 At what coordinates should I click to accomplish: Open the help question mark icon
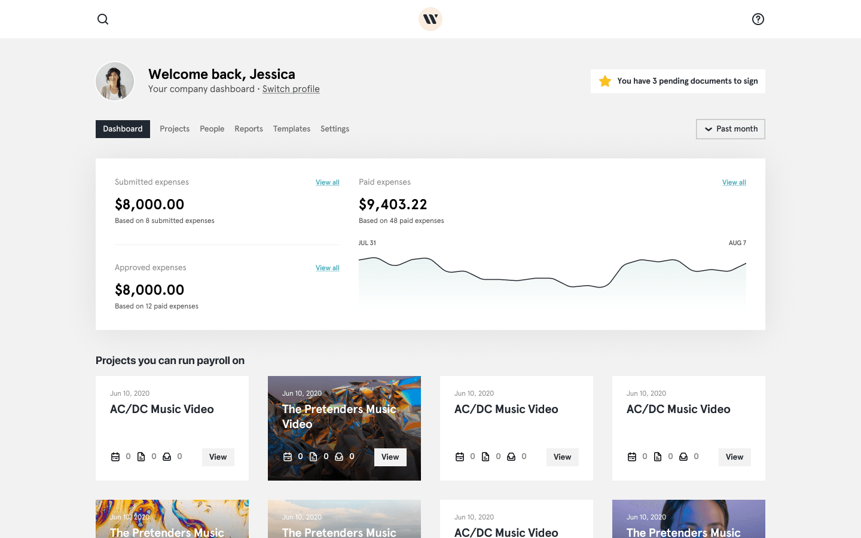(758, 19)
